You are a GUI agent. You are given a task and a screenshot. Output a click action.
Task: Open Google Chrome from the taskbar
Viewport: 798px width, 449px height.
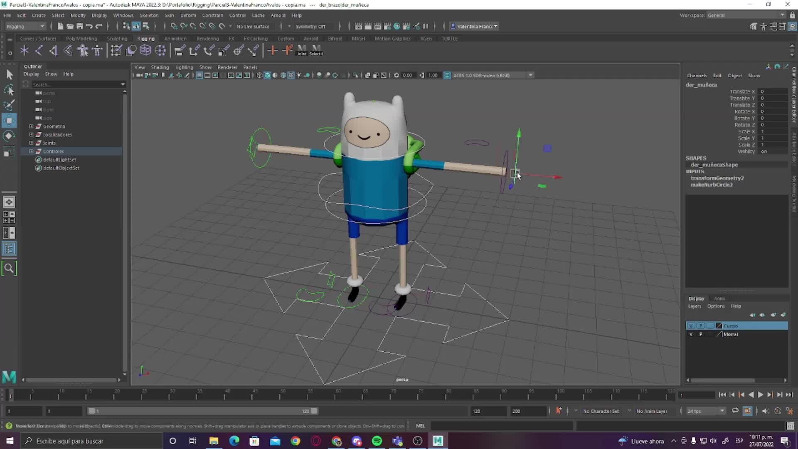coord(295,441)
